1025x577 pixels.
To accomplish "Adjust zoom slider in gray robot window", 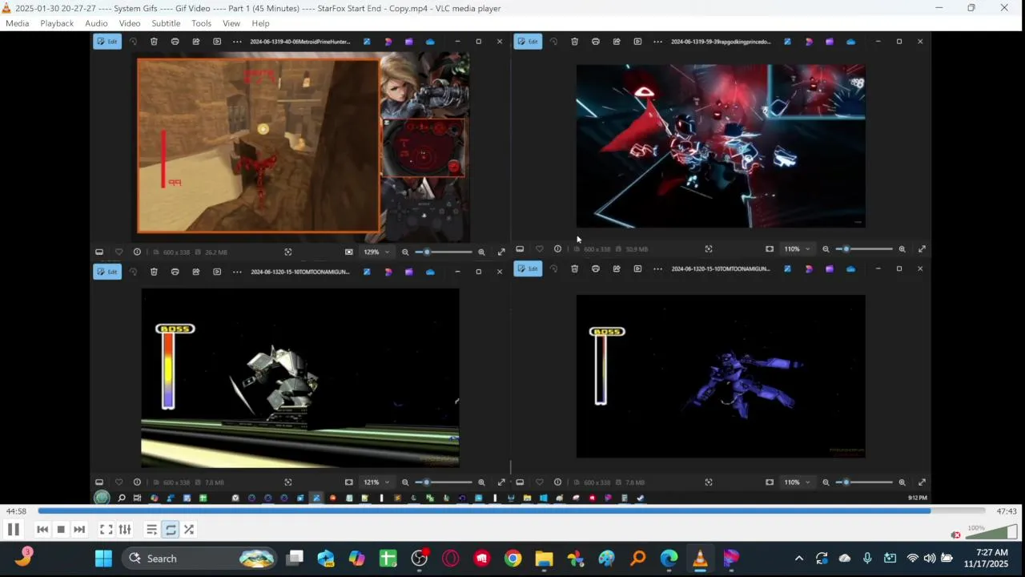I will click(x=443, y=482).
